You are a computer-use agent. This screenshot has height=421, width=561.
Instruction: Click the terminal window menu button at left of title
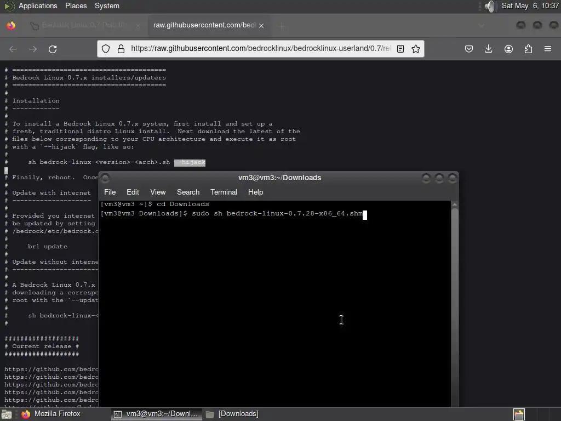pyautogui.click(x=105, y=178)
